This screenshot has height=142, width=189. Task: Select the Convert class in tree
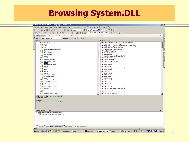pos(46,63)
